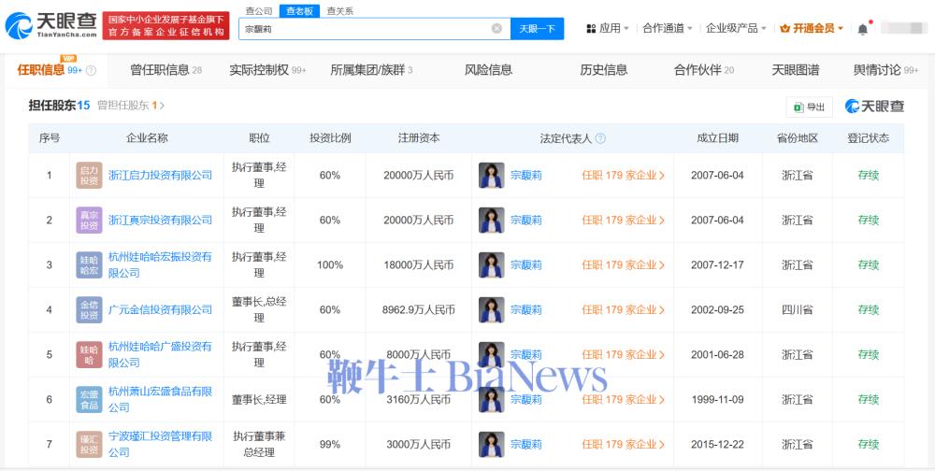Click the 8962.9万人民币 capital cell
935x471 pixels.
(x=419, y=309)
